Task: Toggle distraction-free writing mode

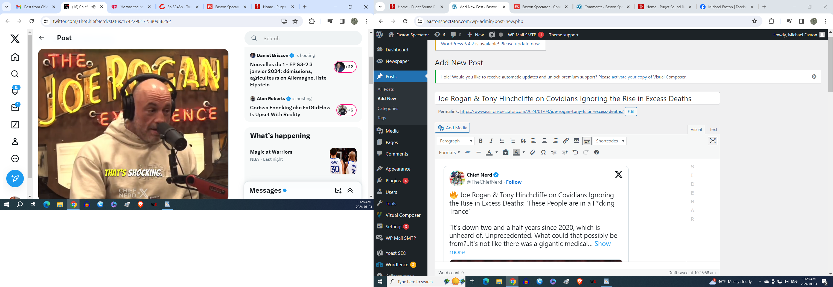Action: pyautogui.click(x=712, y=141)
